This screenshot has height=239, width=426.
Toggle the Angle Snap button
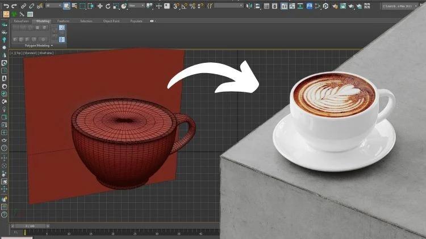pyautogui.click(x=185, y=6)
